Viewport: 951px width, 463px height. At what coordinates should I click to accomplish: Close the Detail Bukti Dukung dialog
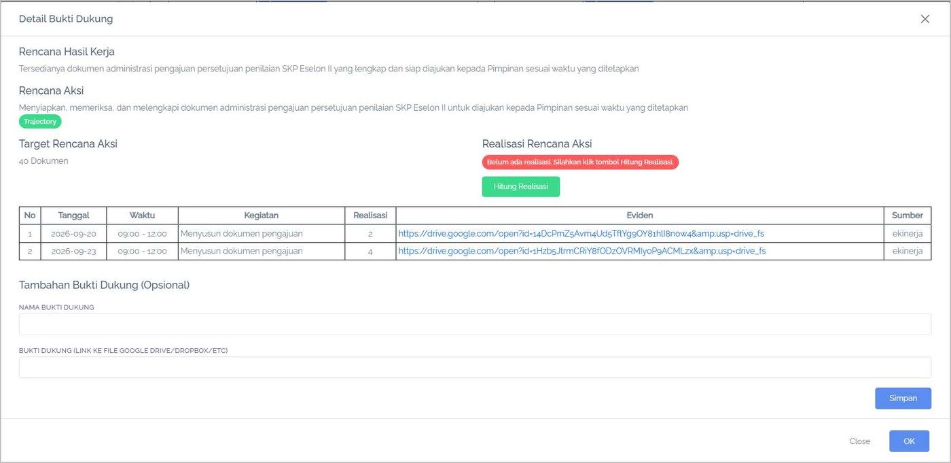point(925,19)
